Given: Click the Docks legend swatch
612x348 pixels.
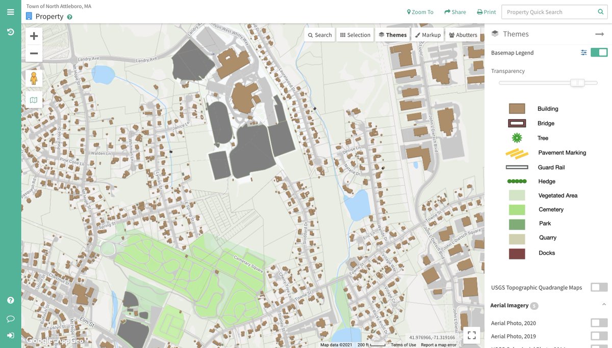Looking at the screenshot, I should [517, 253].
